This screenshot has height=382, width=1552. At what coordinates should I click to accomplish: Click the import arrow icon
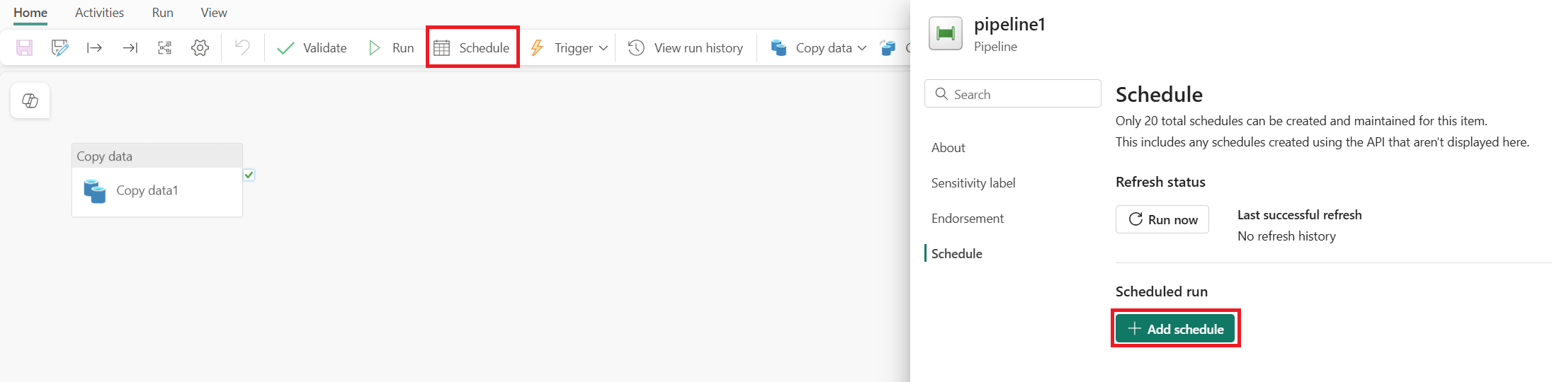(x=94, y=48)
